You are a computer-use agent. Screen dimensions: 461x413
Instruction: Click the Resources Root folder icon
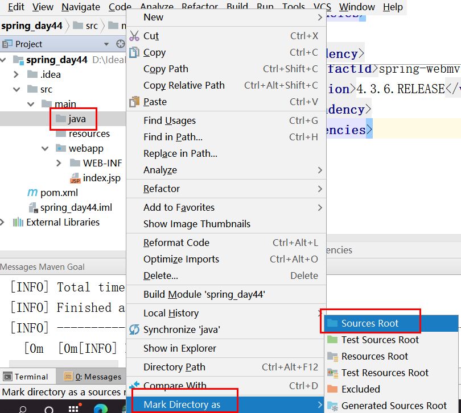coord(332,356)
